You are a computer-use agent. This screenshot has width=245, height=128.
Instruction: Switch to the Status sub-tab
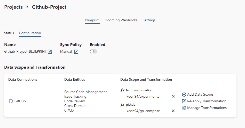(9, 33)
